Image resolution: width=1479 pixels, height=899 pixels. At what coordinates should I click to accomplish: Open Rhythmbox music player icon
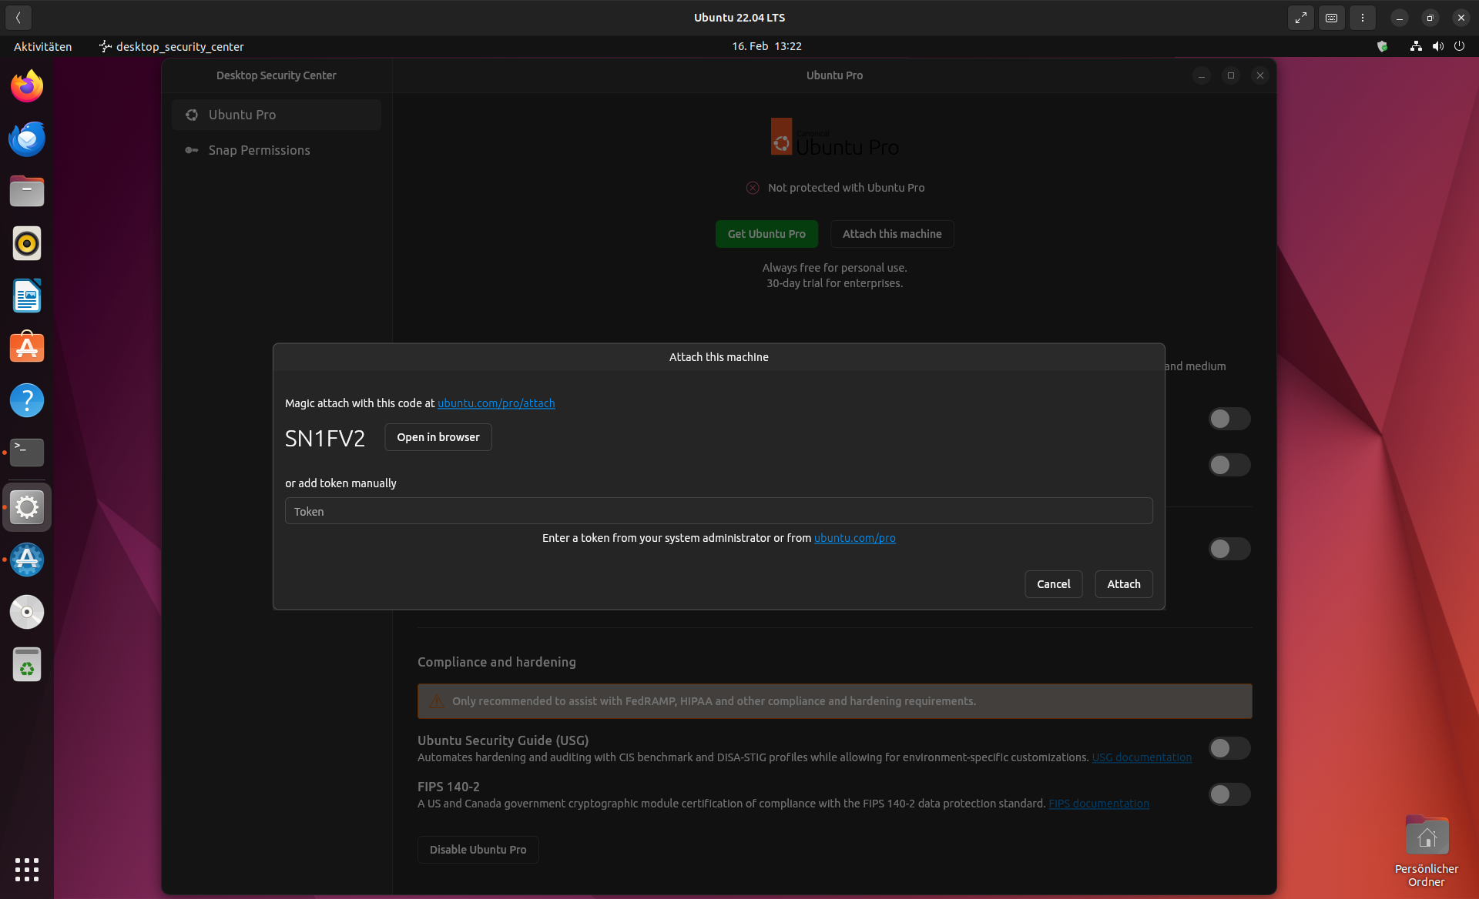pos(27,243)
